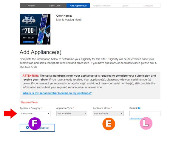The image size is (179, 142).
Task: Open the Appliance Model dropdown
Action: coord(108,113)
